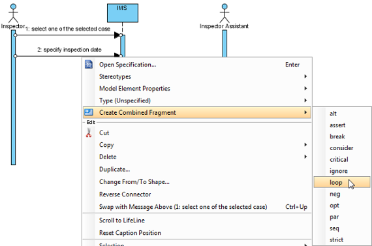Choose Duplicate... from the menu
The width and height of the screenshot is (372, 246).
[197, 170]
